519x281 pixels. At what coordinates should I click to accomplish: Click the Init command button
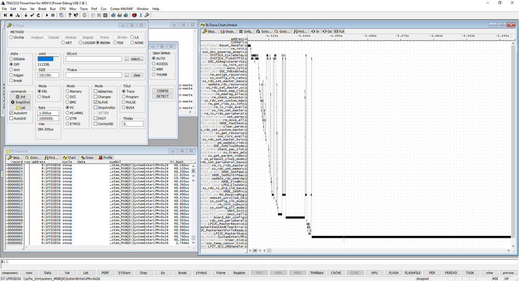21,97
